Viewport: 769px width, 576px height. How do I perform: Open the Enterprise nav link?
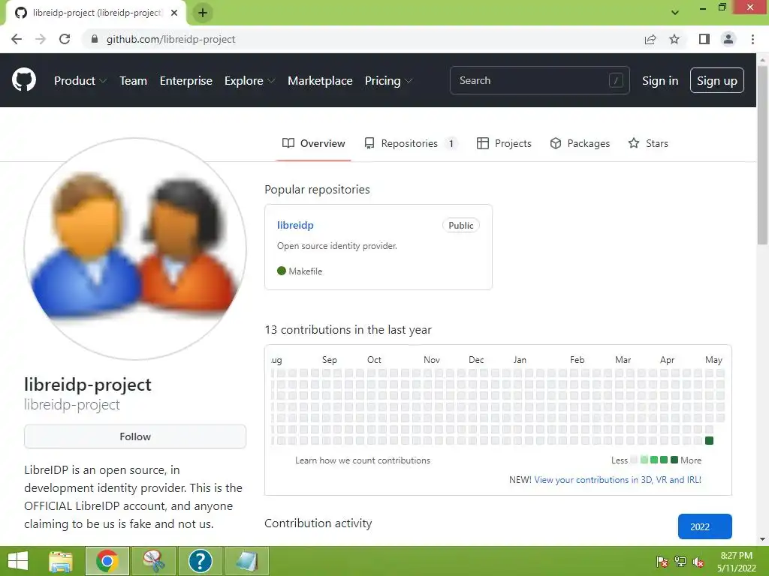(x=186, y=81)
